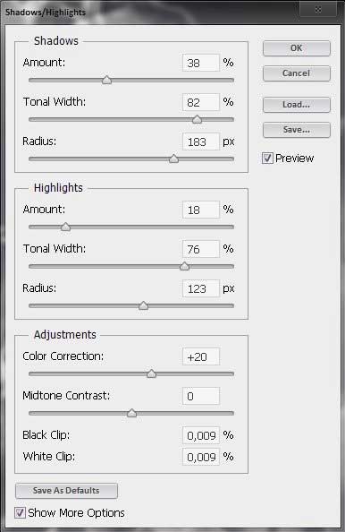Click Save As Defaults button

66,491
